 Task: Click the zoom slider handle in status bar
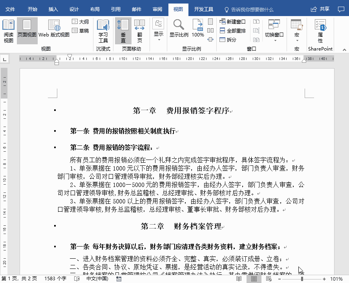click(x=302, y=279)
